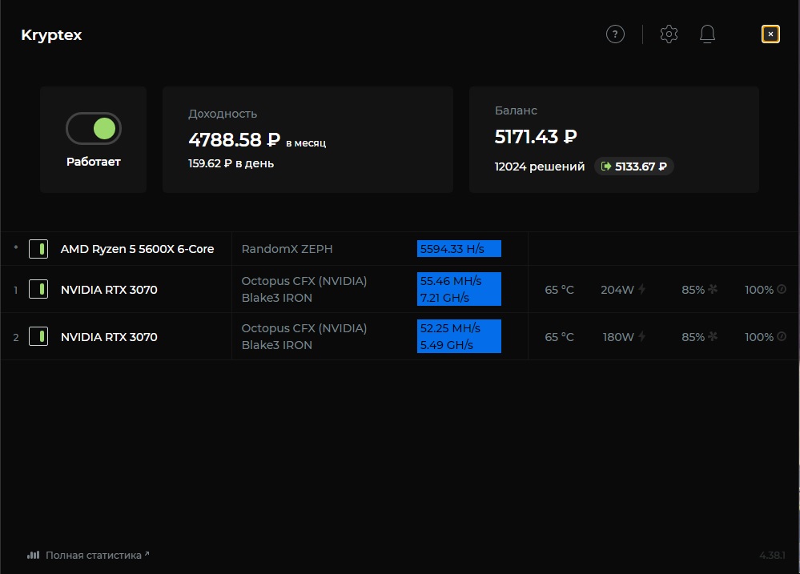Open notifications bell icon
The width and height of the screenshot is (800, 574).
point(707,34)
